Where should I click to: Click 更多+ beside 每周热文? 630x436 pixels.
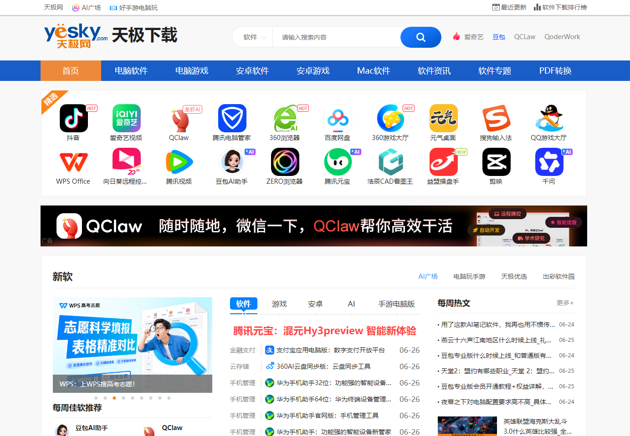point(565,303)
